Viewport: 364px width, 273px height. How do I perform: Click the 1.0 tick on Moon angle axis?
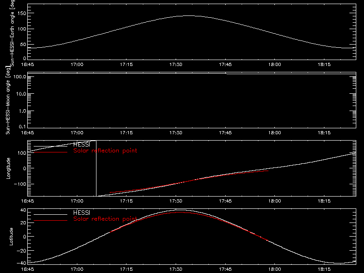(22, 111)
